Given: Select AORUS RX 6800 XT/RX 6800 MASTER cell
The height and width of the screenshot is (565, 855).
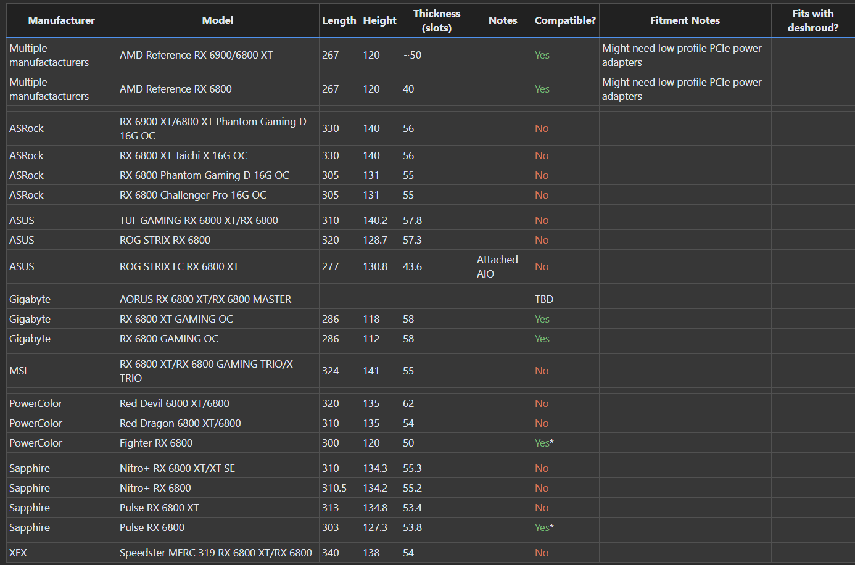Looking at the screenshot, I should (x=218, y=299).
